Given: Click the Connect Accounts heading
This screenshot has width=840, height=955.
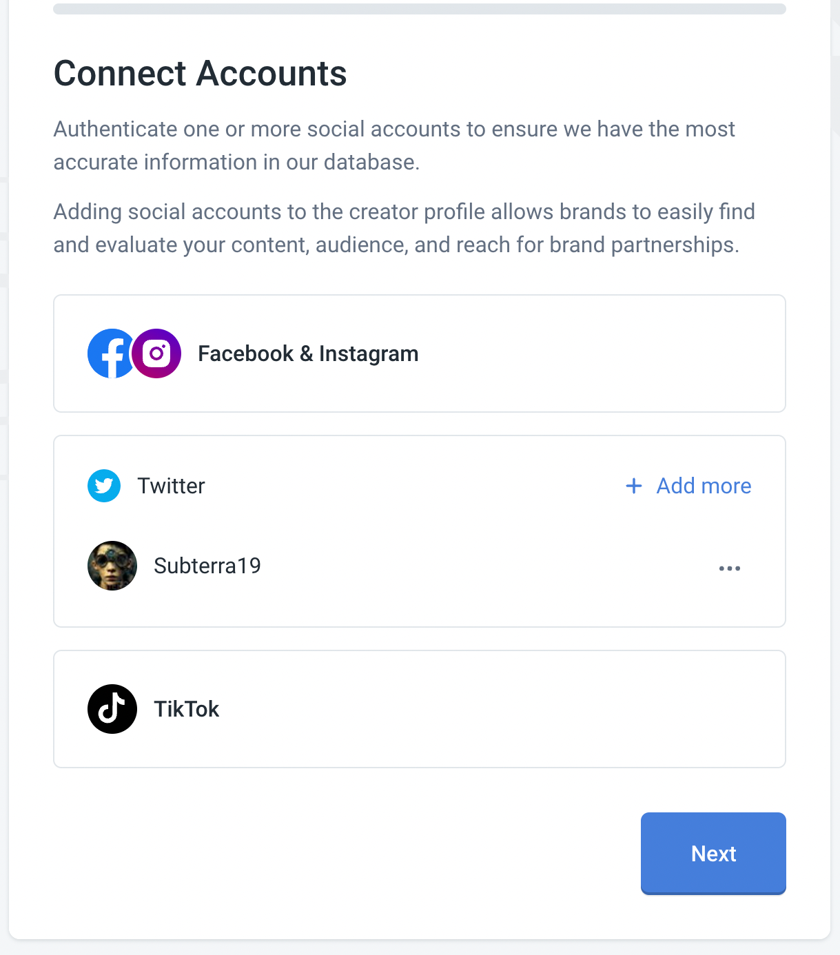Looking at the screenshot, I should coord(201,73).
